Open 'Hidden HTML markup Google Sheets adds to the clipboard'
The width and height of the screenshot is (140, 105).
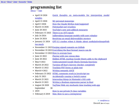[80, 59]
